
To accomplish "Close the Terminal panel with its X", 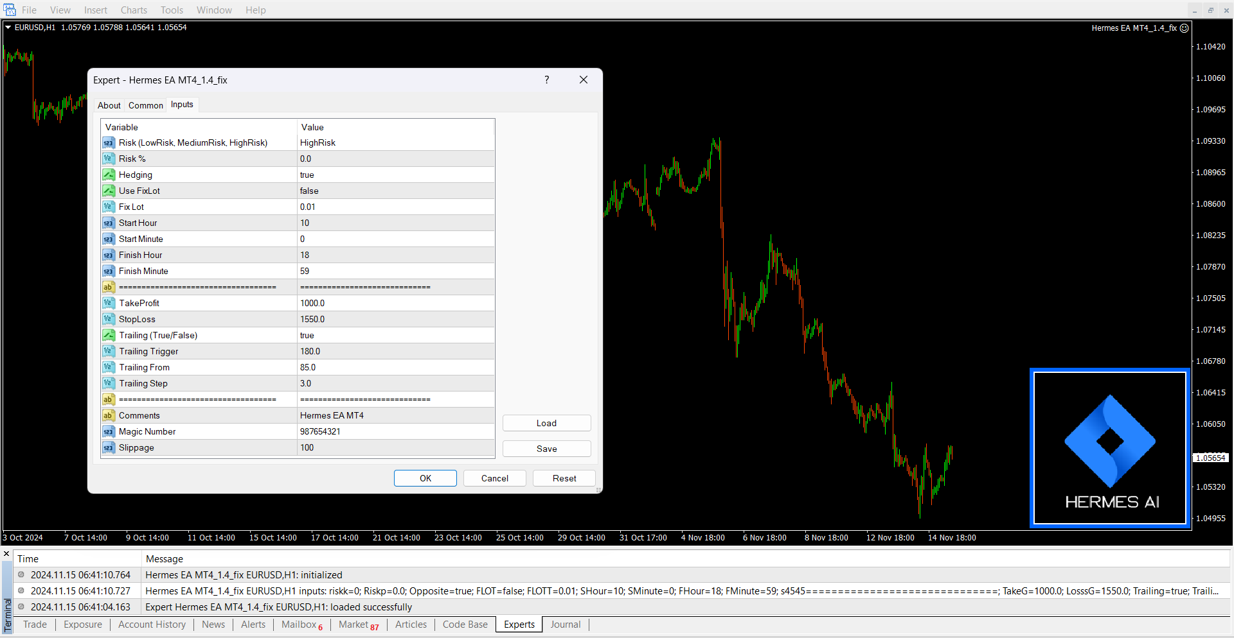I will pos(6,554).
